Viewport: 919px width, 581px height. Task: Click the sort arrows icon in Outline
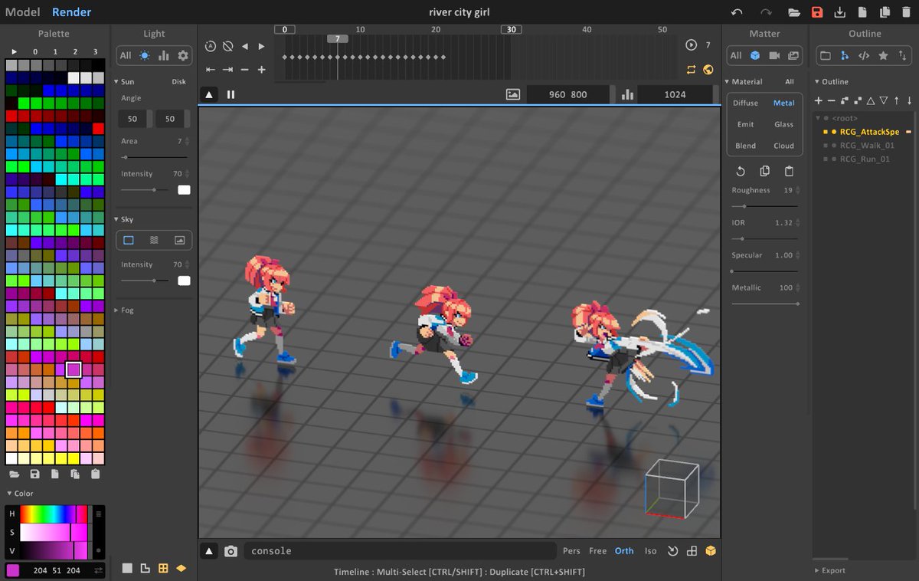click(x=902, y=55)
